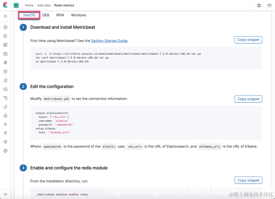Open Recently viewed clock icon
275x199 pixels.
tap(6, 16)
